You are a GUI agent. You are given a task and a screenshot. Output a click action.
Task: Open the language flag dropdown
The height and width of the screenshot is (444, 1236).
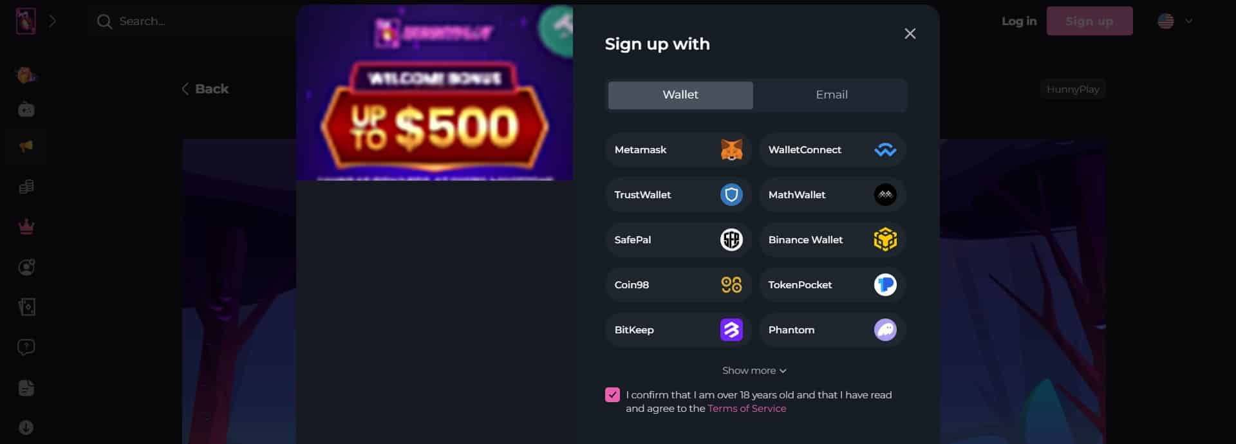point(1175,21)
